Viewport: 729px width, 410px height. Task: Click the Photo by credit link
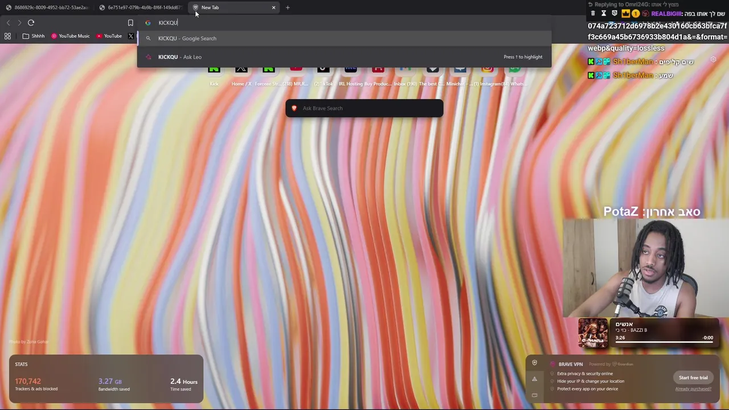(29, 342)
